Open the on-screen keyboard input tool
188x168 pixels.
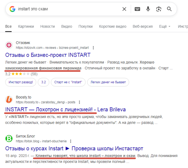pos(137,9)
